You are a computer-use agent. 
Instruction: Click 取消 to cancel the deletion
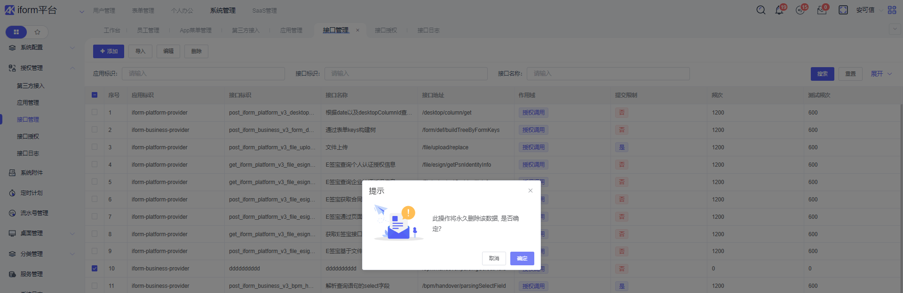click(x=494, y=258)
